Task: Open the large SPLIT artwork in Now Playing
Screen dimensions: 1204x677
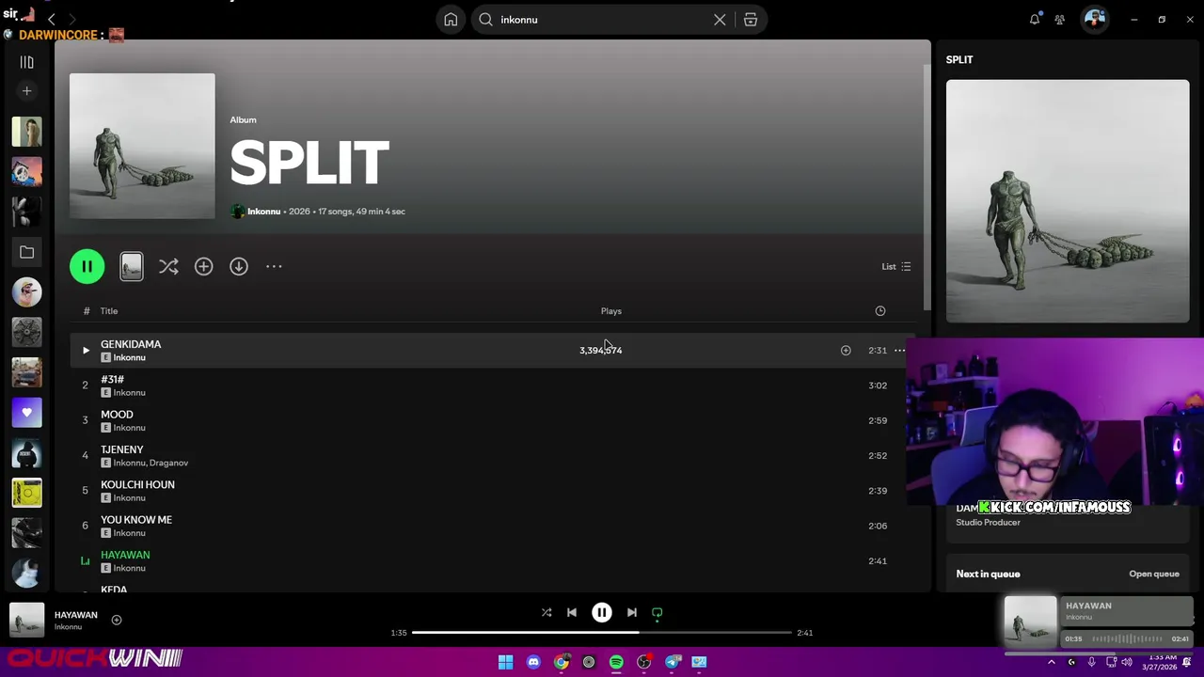Action: (x=1068, y=201)
